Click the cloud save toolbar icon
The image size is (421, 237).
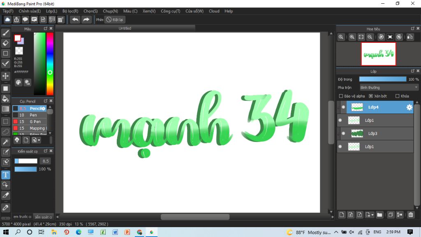pyautogui.click(x=7, y=20)
